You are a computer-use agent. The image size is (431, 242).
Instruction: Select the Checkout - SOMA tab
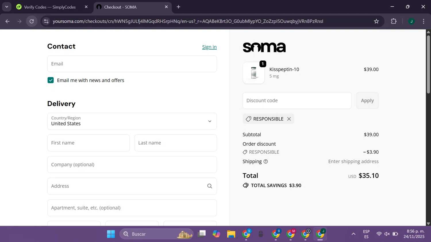132,7
